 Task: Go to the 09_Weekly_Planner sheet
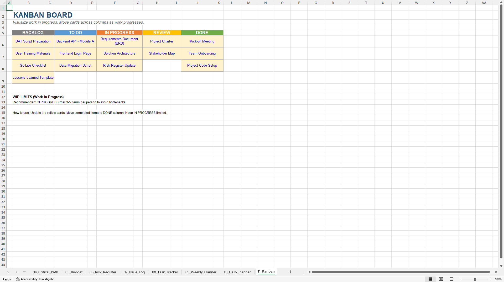click(x=201, y=272)
